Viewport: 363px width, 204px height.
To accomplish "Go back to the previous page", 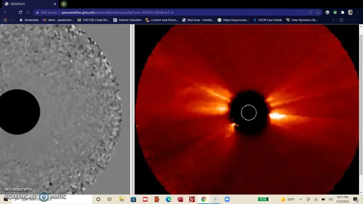I will point(5,12).
